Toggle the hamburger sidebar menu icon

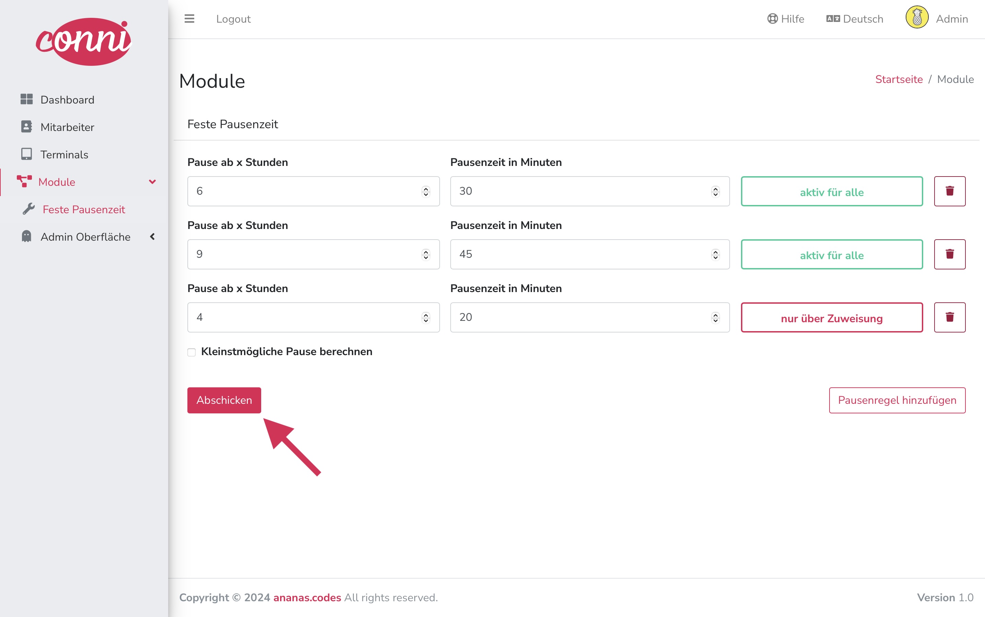(x=189, y=19)
